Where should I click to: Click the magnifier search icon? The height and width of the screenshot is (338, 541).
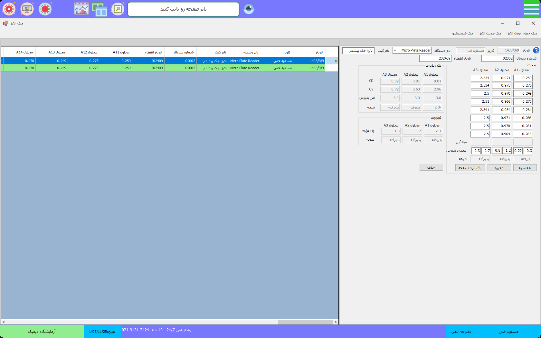(118, 9)
